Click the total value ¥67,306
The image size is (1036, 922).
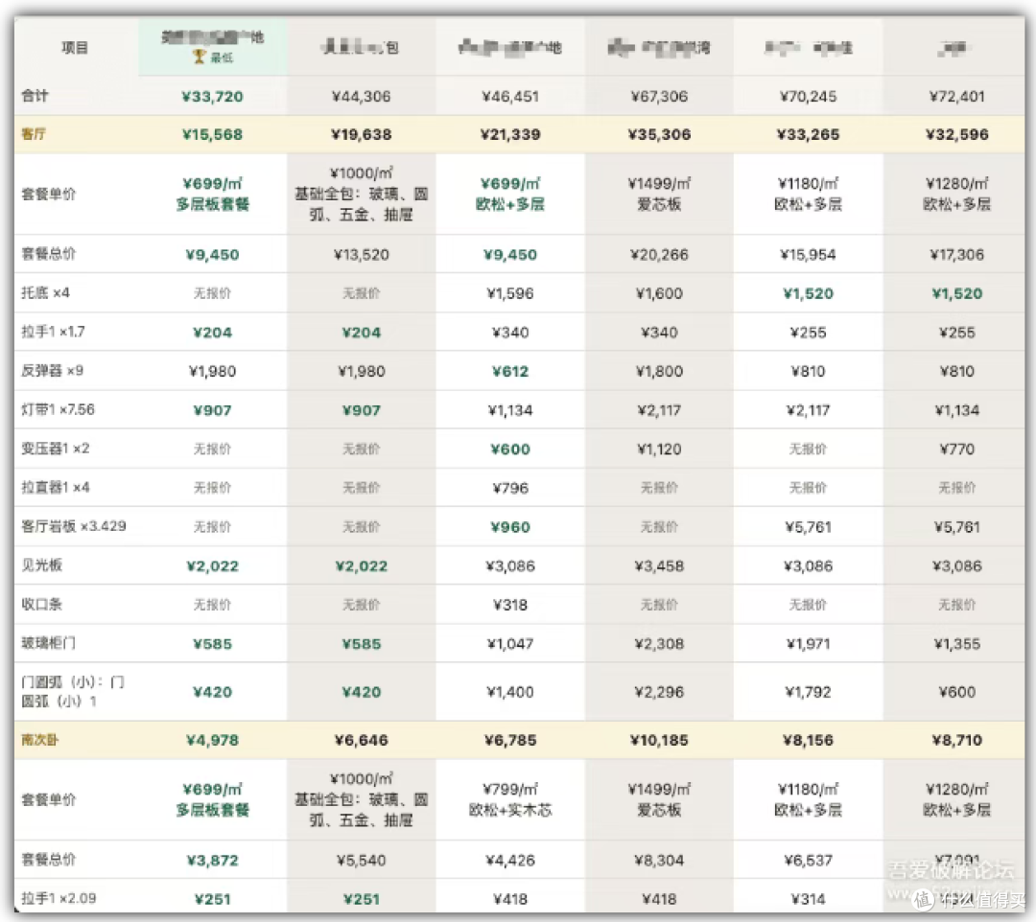point(659,97)
